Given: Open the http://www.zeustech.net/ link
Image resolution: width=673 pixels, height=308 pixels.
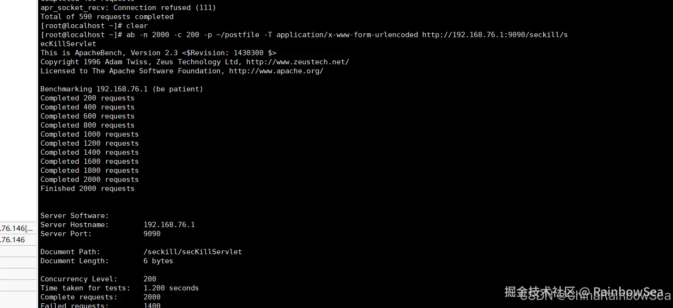Looking at the screenshot, I should tap(297, 62).
